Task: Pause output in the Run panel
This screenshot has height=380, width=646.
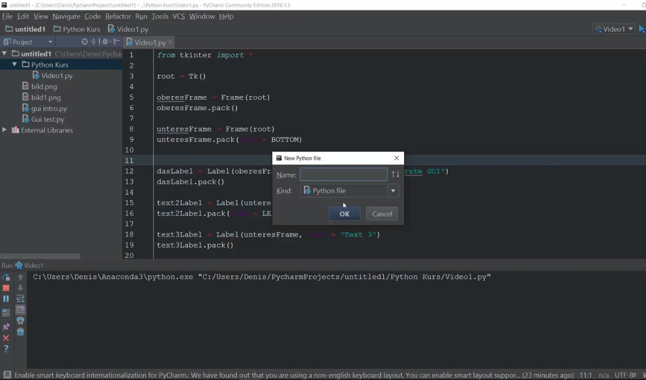Action: click(6, 298)
